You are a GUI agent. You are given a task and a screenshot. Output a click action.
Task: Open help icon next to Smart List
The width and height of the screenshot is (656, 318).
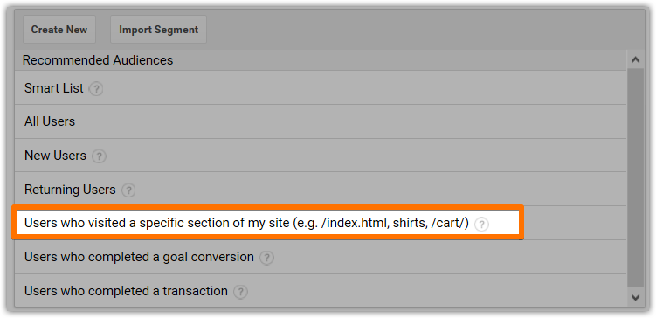(97, 89)
